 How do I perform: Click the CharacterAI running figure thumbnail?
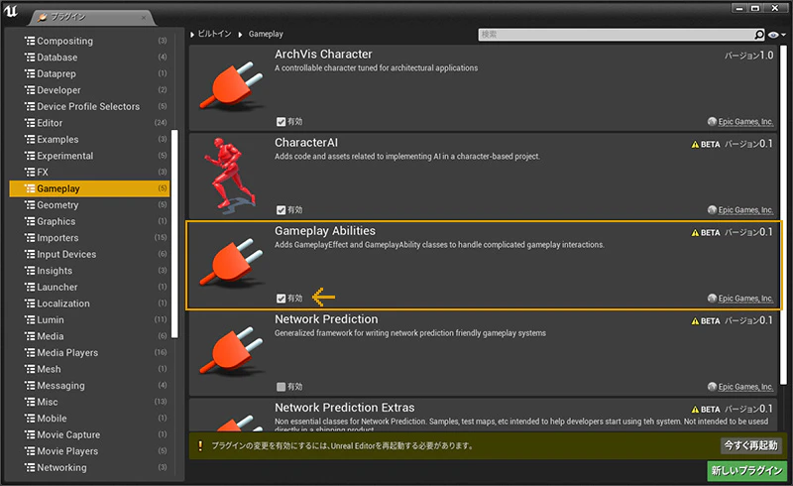click(x=230, y=174)
